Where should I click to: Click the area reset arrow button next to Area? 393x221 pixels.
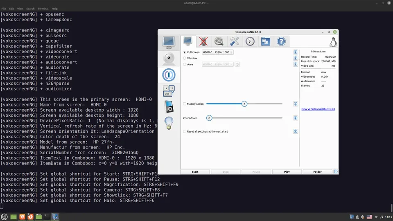point(237,64)
